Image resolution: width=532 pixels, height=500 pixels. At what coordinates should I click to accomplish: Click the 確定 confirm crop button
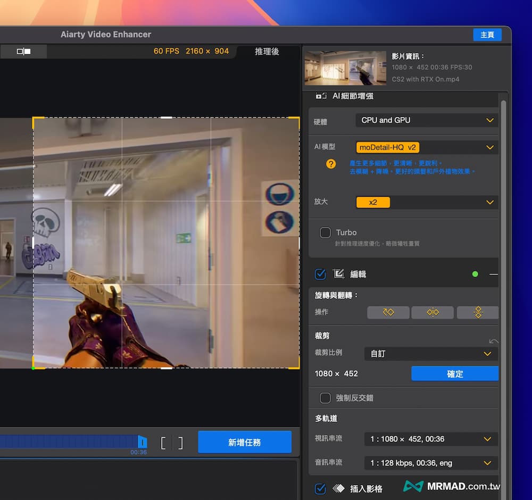click(455, 374)
